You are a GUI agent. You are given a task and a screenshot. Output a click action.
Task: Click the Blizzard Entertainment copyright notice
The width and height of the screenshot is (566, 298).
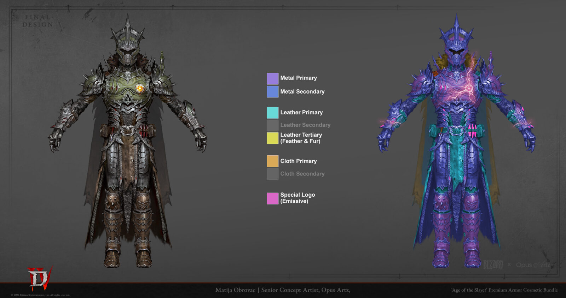(40, 295)
